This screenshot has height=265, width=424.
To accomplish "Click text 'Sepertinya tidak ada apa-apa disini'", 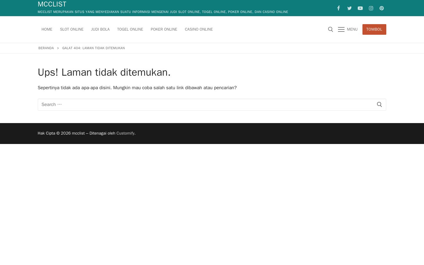I will 74,88.
